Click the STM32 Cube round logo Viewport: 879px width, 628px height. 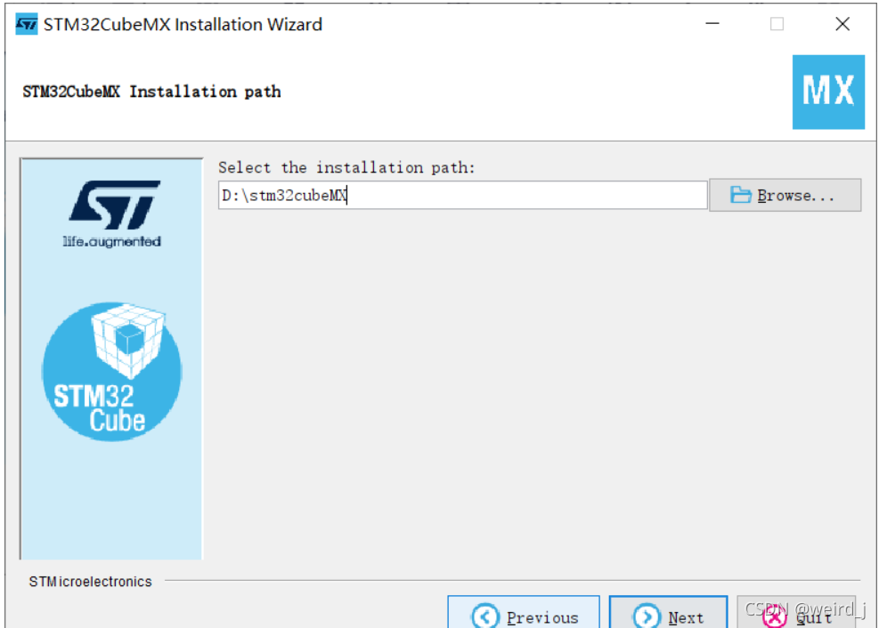112,372
